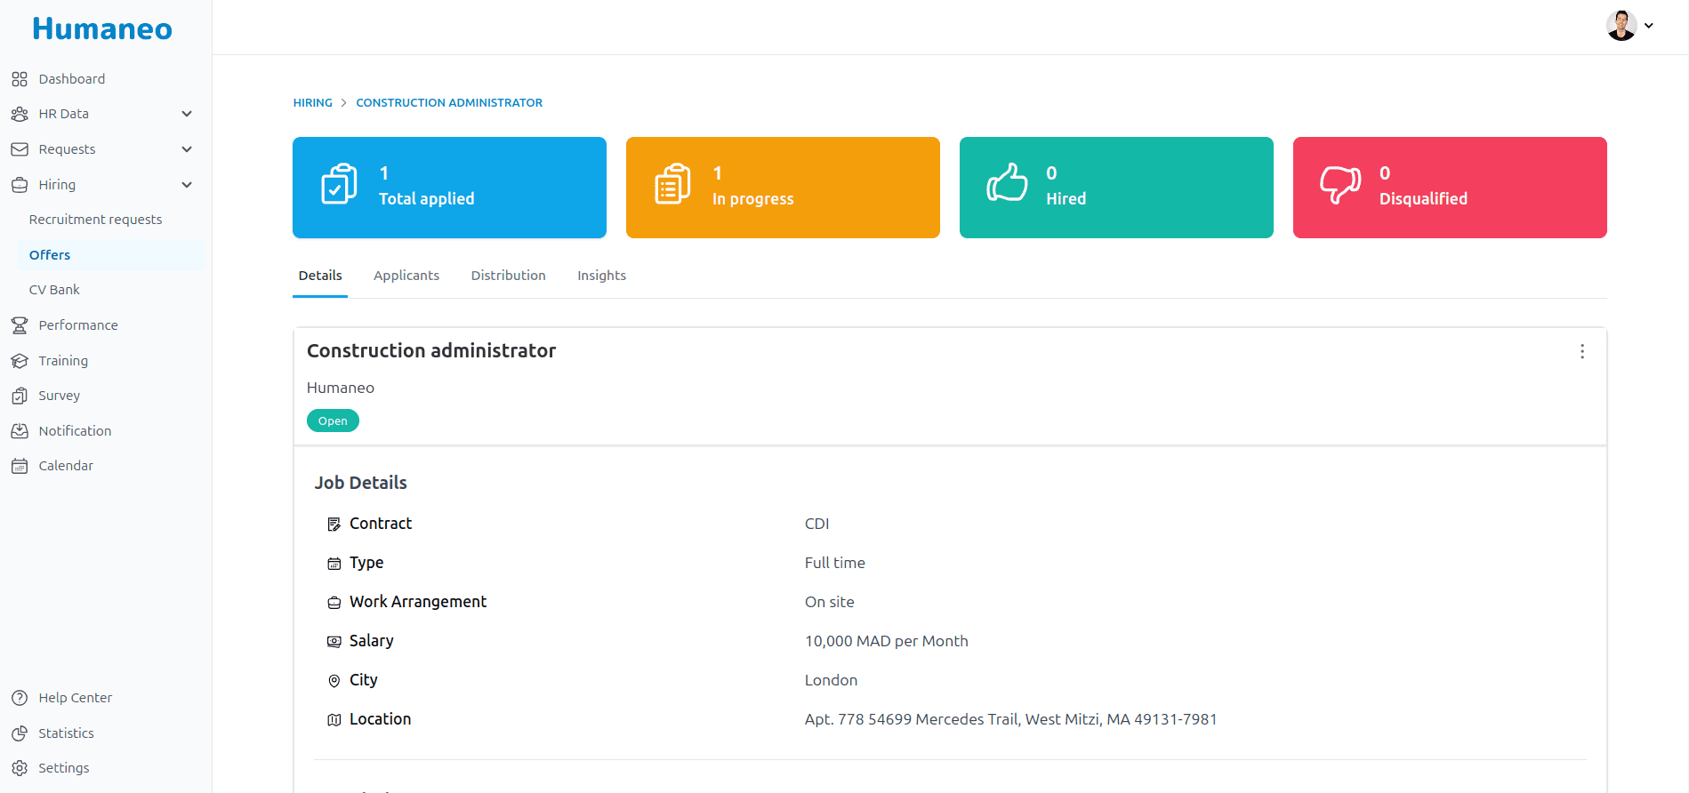Click the Calendar icon in sidebar
Viewport: 1689px width, 793px height.
tap(20, 466)
